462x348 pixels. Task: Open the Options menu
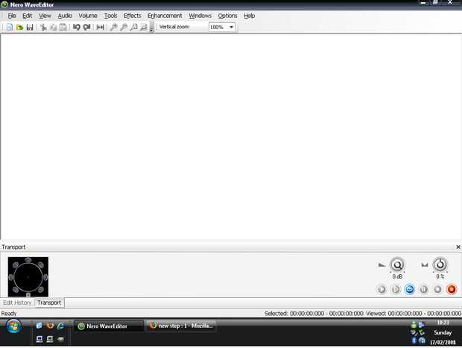click(227, 16)
